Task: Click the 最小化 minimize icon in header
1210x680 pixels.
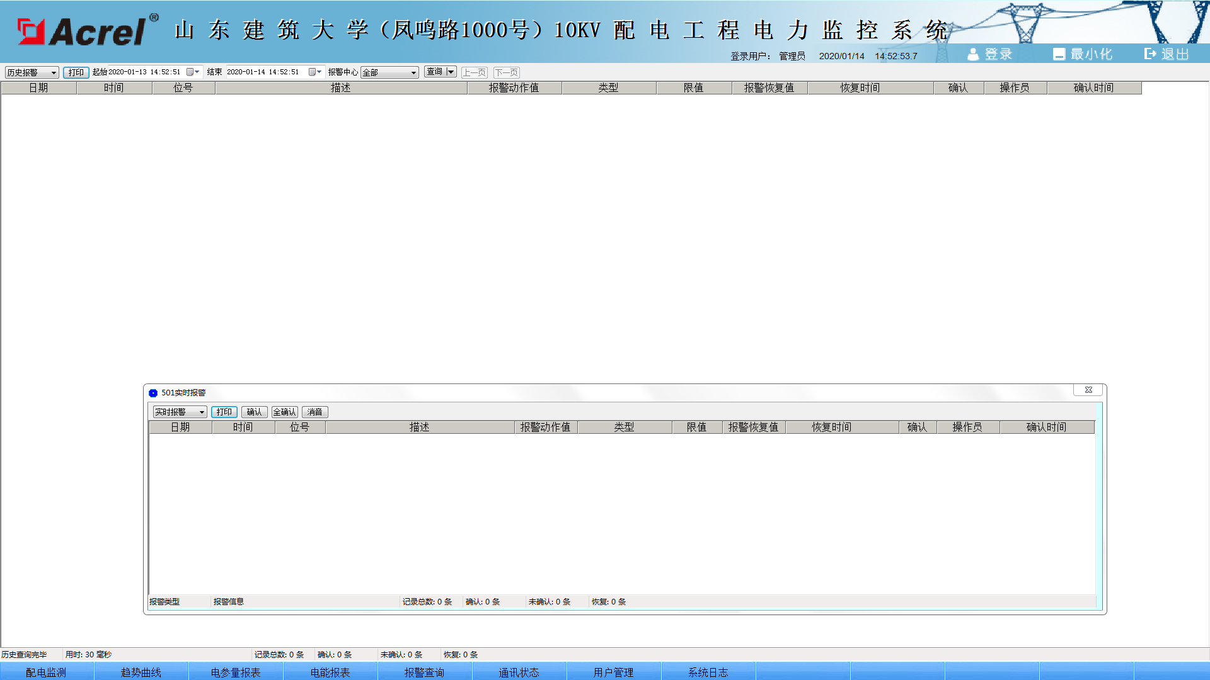Action: 1059,55
